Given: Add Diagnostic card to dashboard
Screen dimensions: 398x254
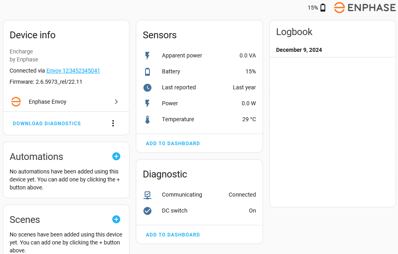Looking at the screenshot, I should point(173,235).
